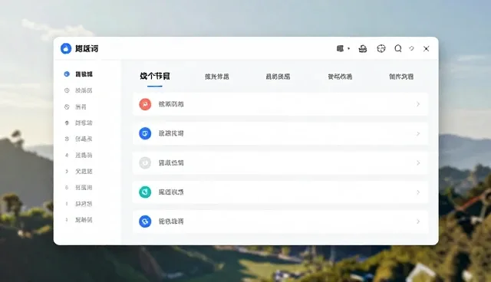Expand chevron on the blue shield icon row

(x=418, y=133)
